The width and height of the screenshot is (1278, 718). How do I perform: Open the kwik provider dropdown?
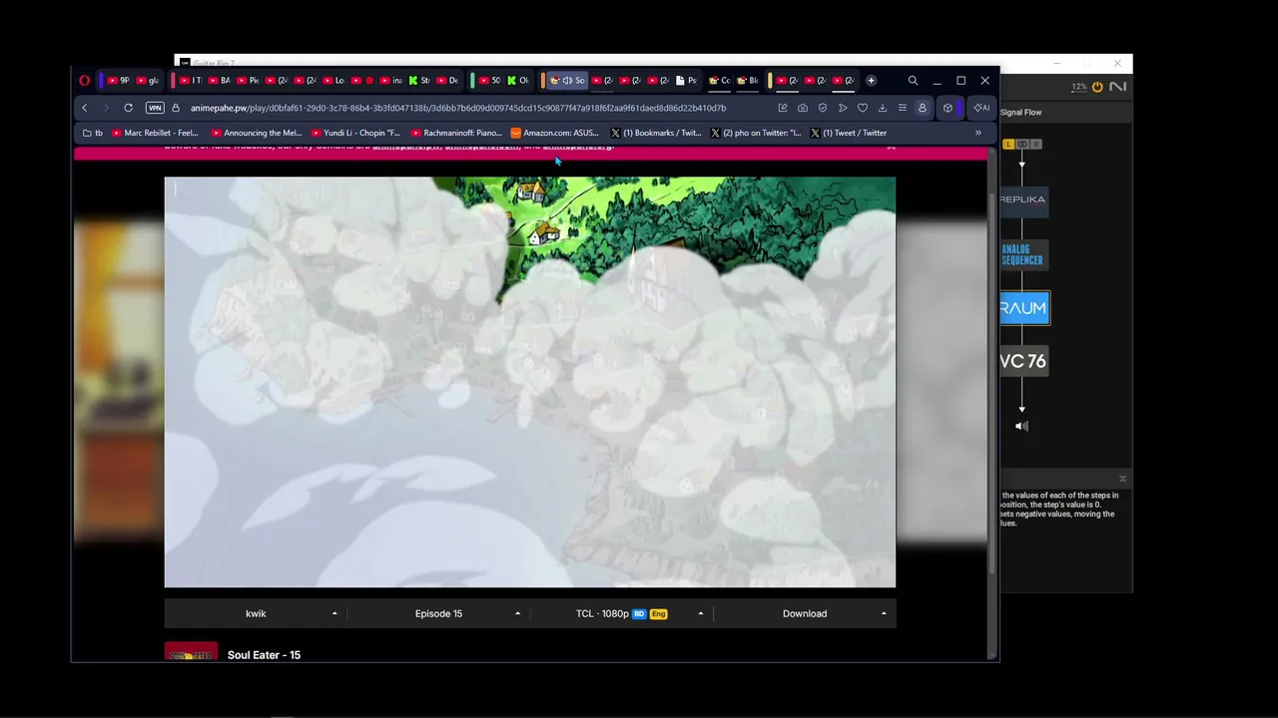coord(256,613)
